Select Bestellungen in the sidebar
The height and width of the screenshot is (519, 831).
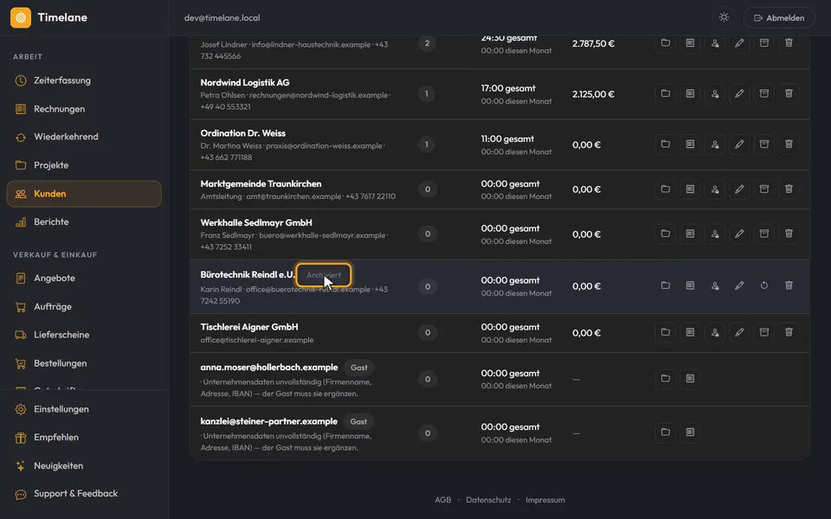[84, 363]
